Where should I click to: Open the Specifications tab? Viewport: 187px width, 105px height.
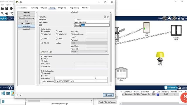22,8
